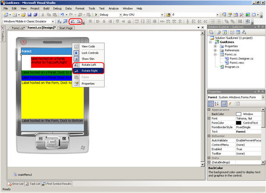Switch to the Form1.cs tab
The image size is (266, 193).
point(18,28)
